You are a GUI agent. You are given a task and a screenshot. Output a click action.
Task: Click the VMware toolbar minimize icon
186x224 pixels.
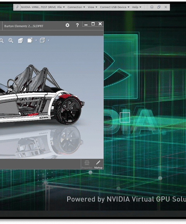click(x=152, y=7)
